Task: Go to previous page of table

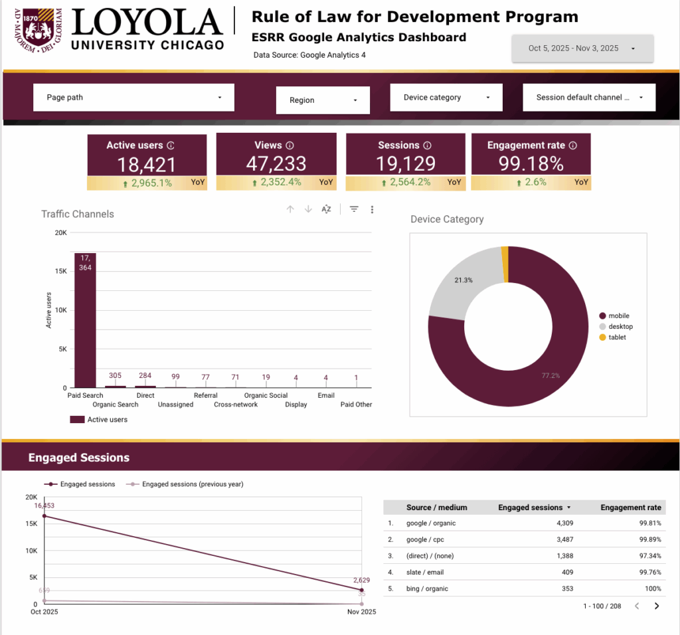Action: point(637,606)
